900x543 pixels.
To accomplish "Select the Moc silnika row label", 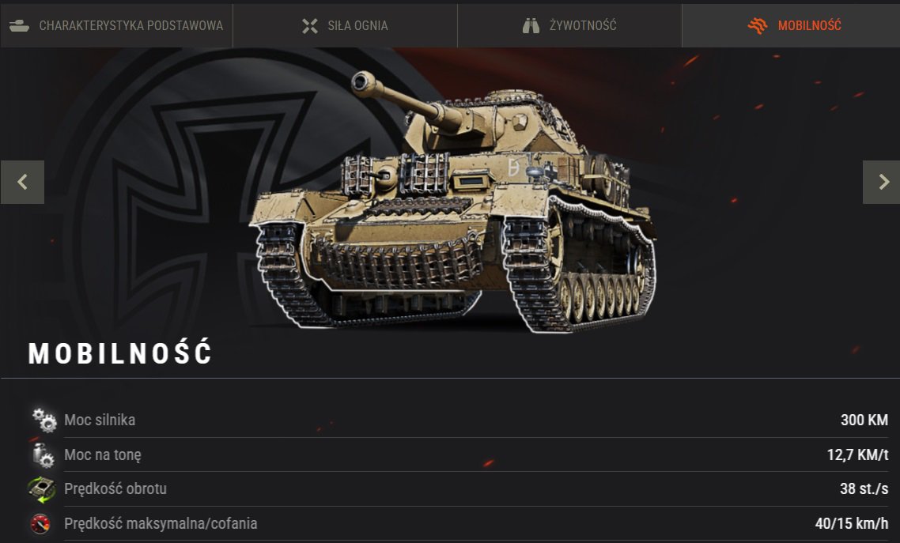I will coord(100,420).
